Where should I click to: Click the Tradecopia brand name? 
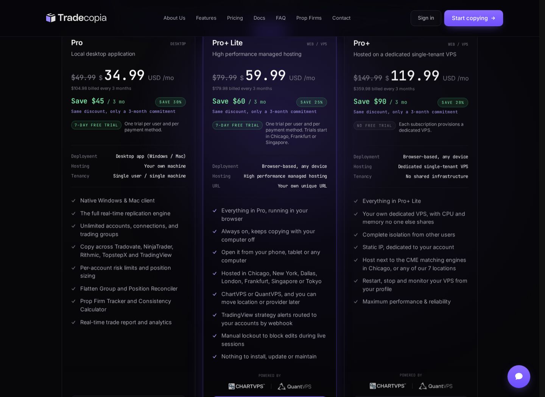[82, 18]
